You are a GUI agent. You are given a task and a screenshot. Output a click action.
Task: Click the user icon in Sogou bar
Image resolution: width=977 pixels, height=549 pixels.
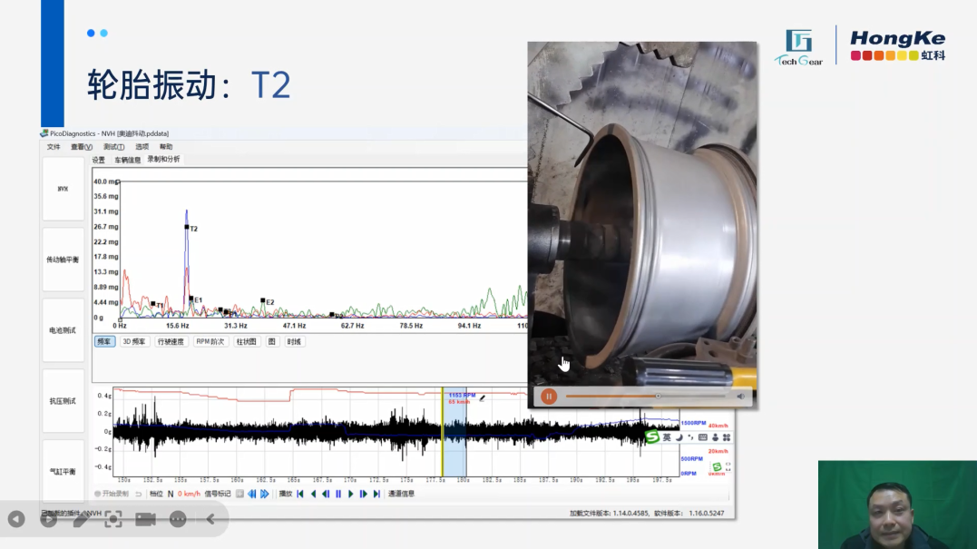click(x=716, y=437)
